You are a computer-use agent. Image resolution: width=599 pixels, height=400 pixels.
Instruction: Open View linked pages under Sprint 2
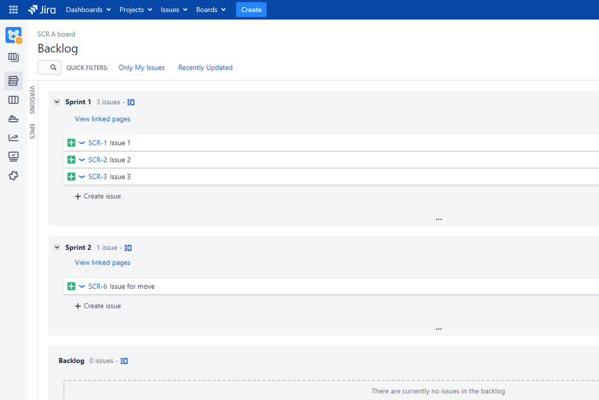[103, 263]
